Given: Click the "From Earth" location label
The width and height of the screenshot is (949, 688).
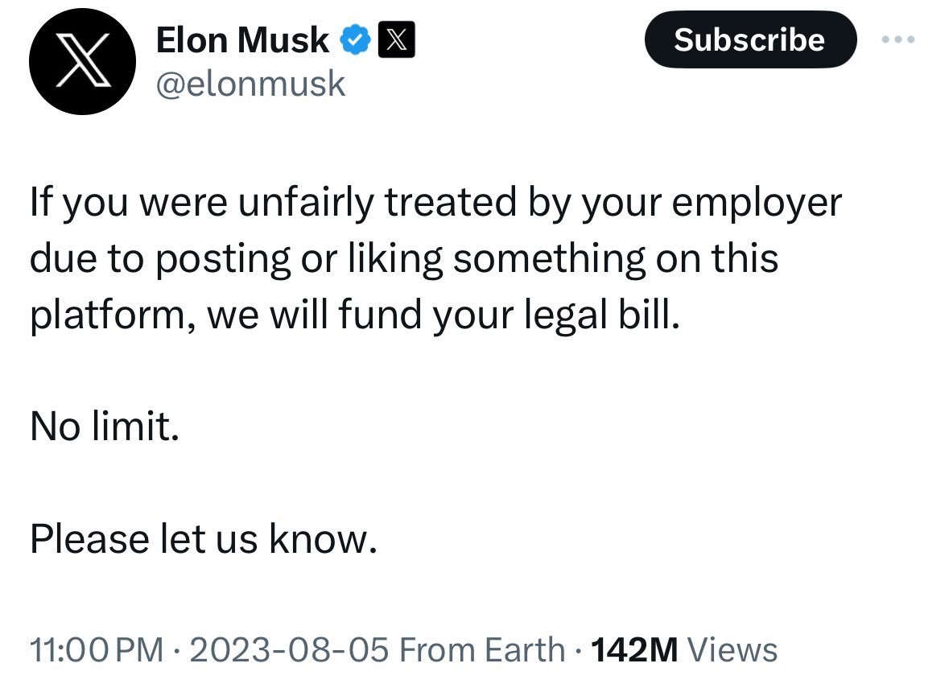Looking at the screenshot, I should [482, 649].
